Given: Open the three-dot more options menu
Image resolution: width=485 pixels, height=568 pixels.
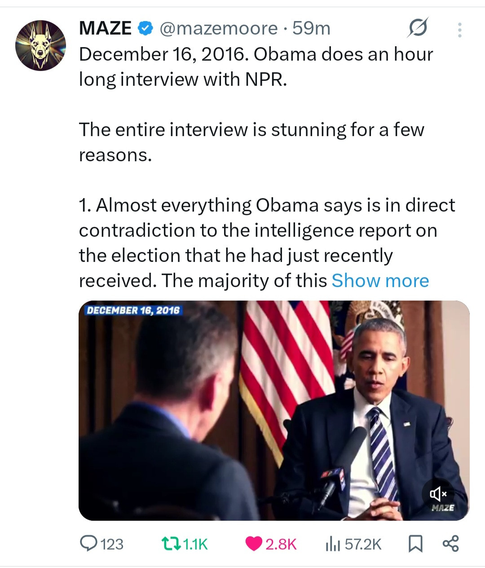Looking at the screenshot, I should pos(459,30).
